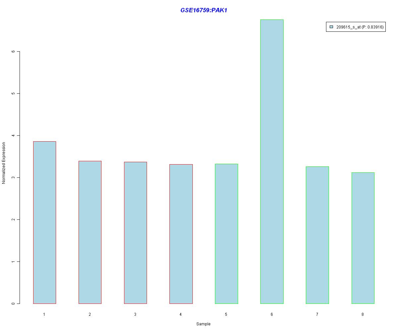Screen dimensions: 398x331
Task: Click x-axis sample number 2
Action: 90,314
